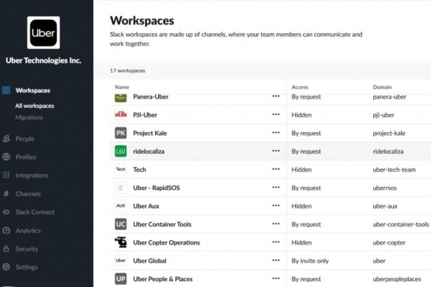Click the Security lock icon
The image size is (431, 287).
tap(7, 249)
